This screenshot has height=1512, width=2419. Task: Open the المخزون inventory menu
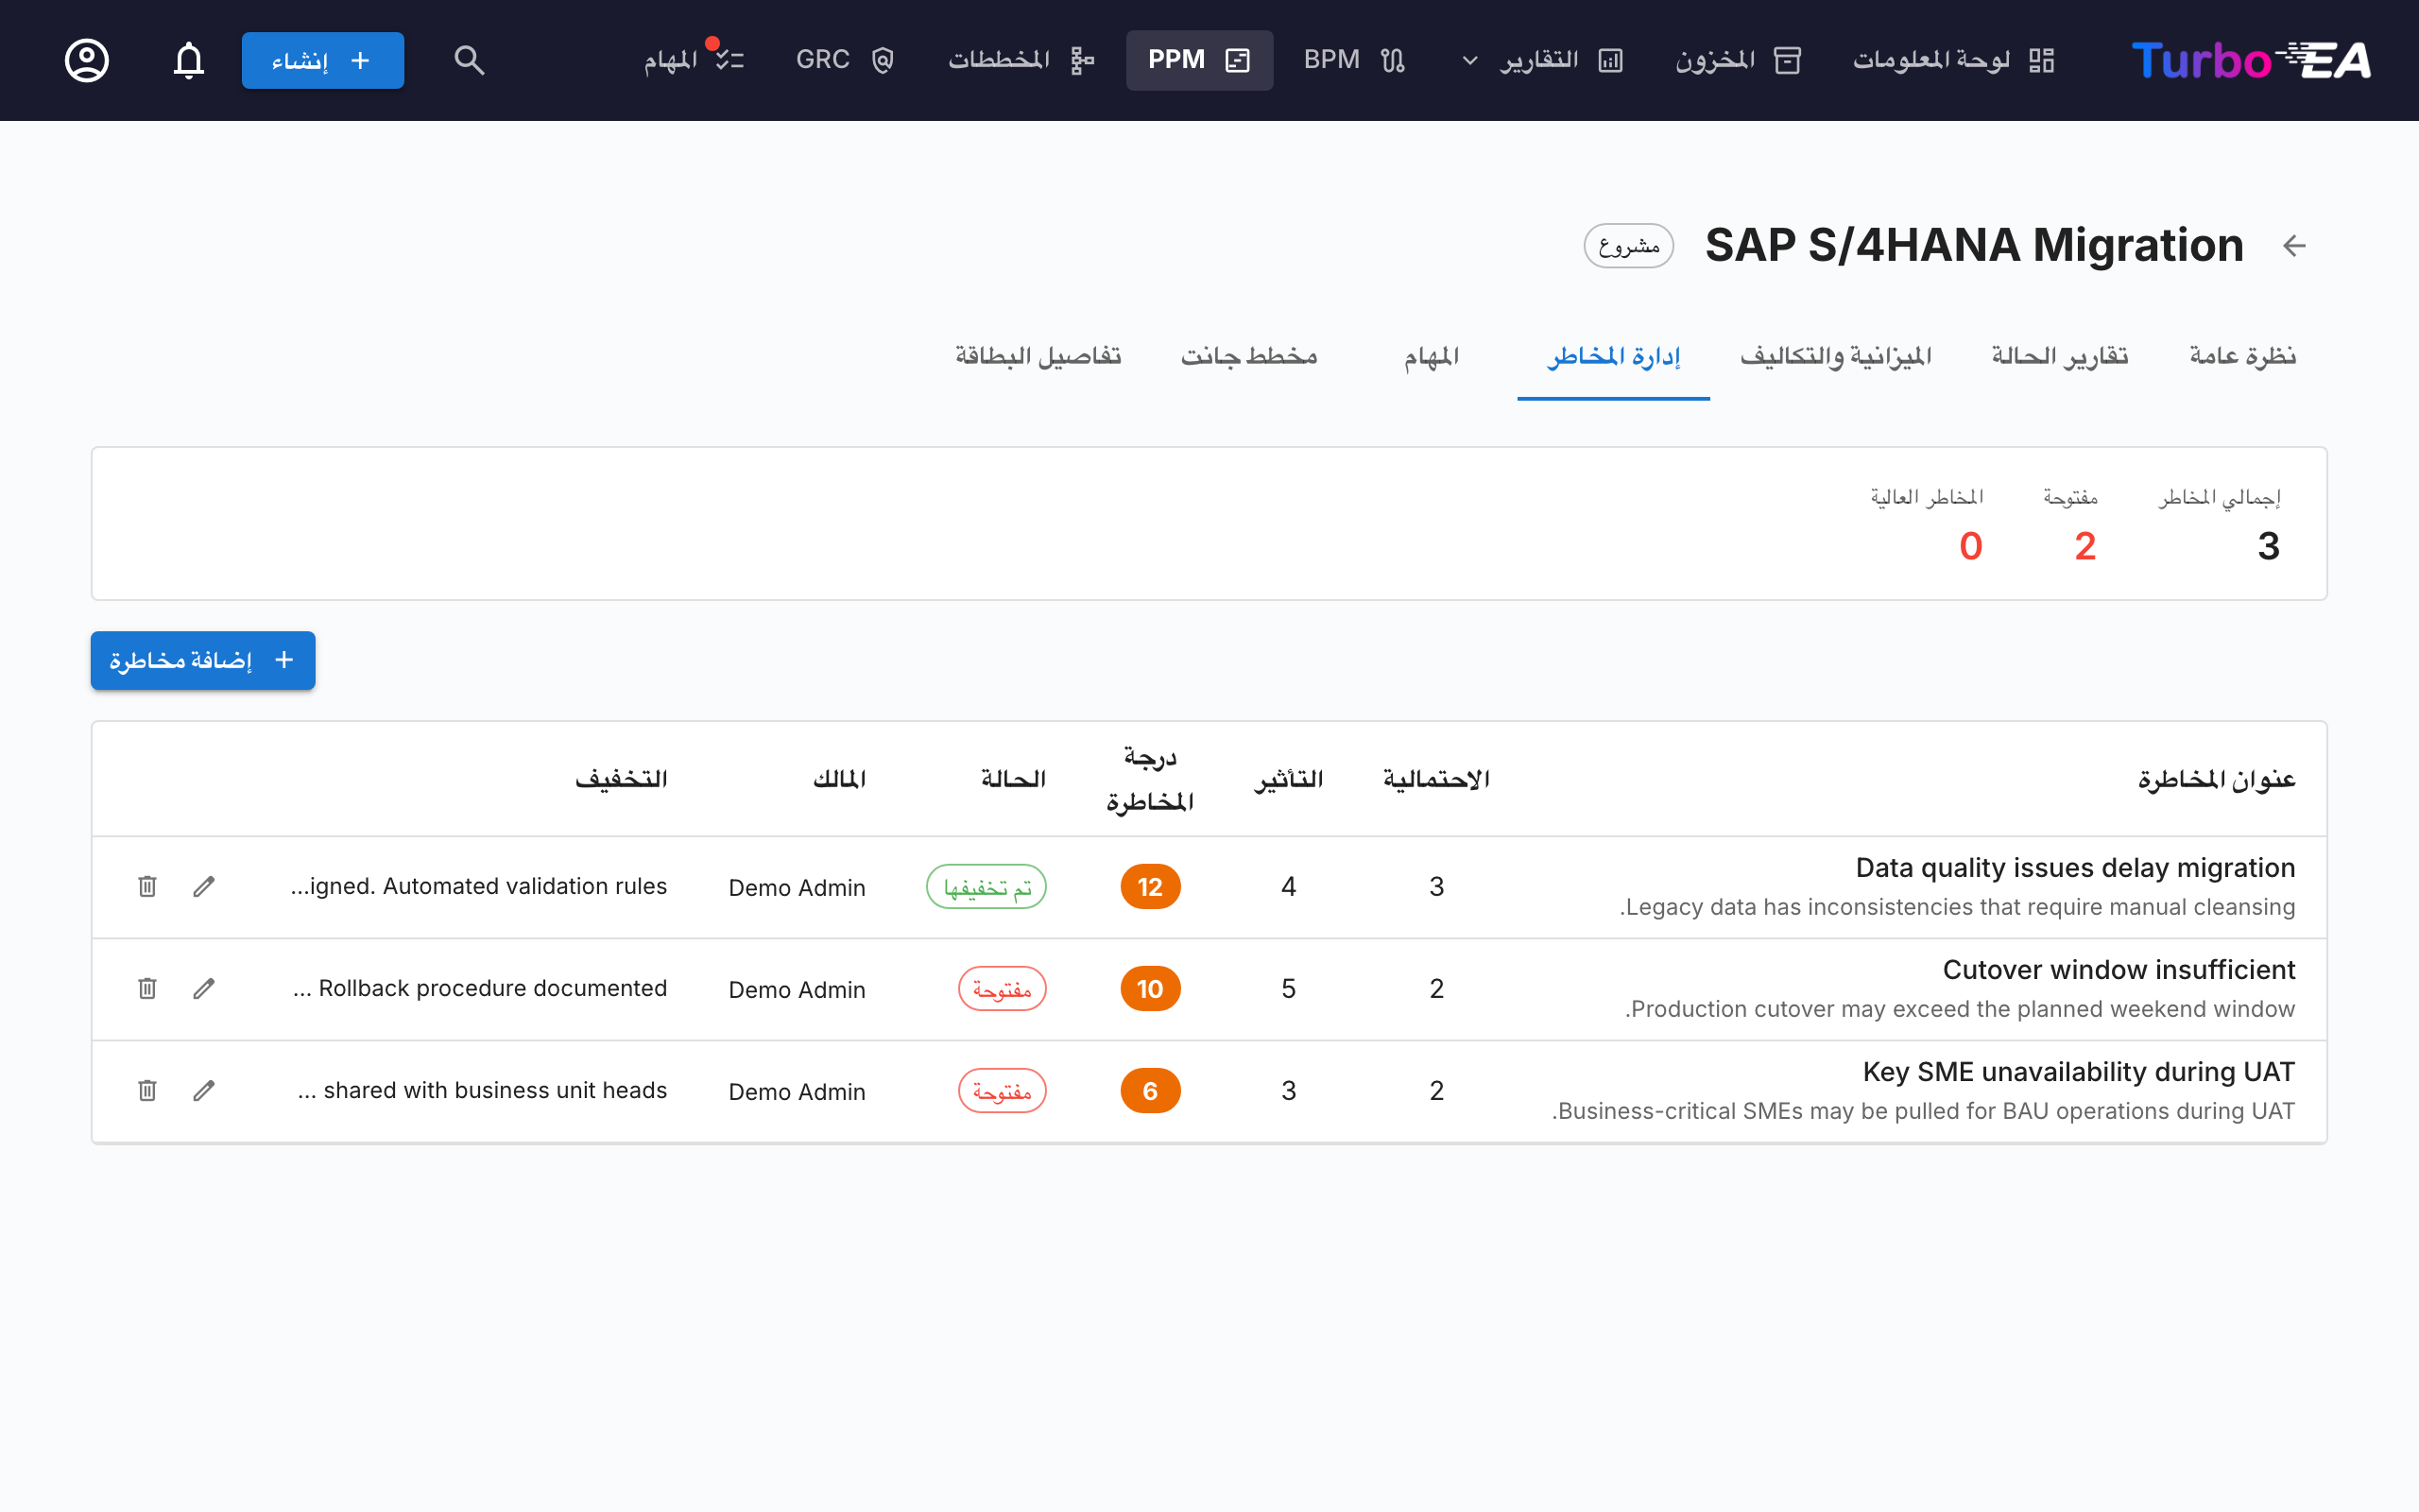pos(1738,60)
